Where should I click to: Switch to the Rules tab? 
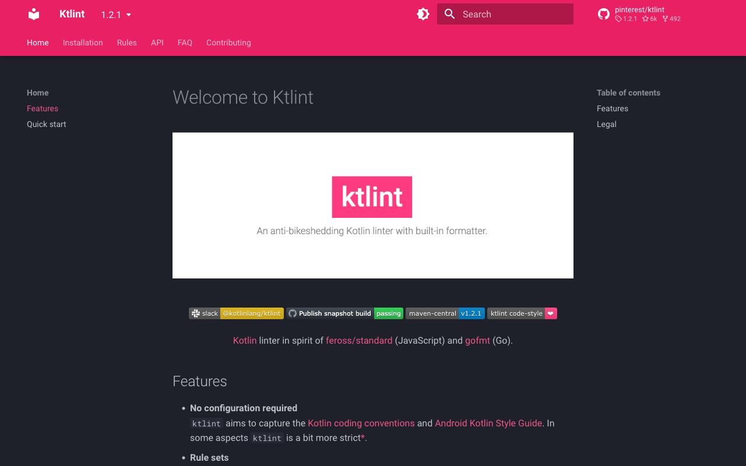(x=127, y=43)
